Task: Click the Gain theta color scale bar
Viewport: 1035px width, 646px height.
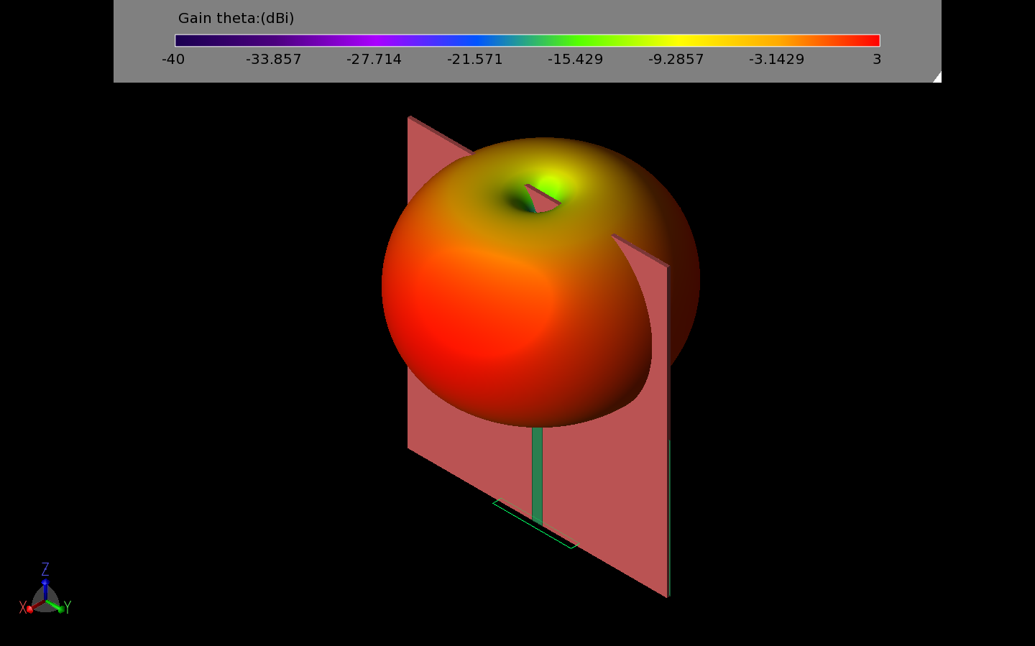Action: coord(527,40)
